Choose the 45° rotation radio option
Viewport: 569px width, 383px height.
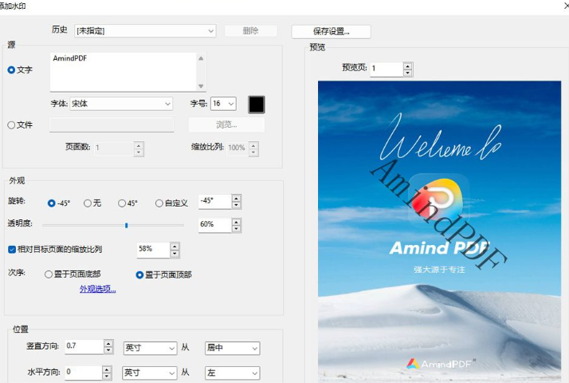[x=122, y=203]
